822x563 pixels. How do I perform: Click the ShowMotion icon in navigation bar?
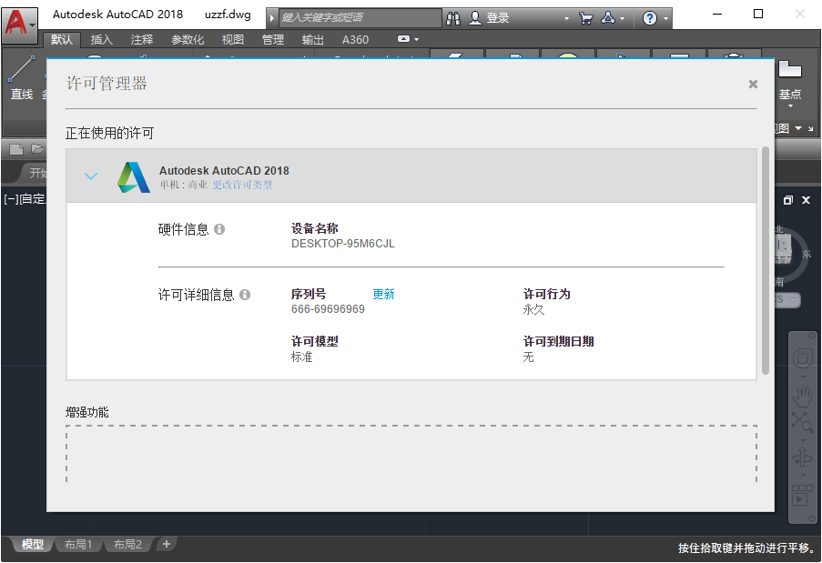(802, 495)
